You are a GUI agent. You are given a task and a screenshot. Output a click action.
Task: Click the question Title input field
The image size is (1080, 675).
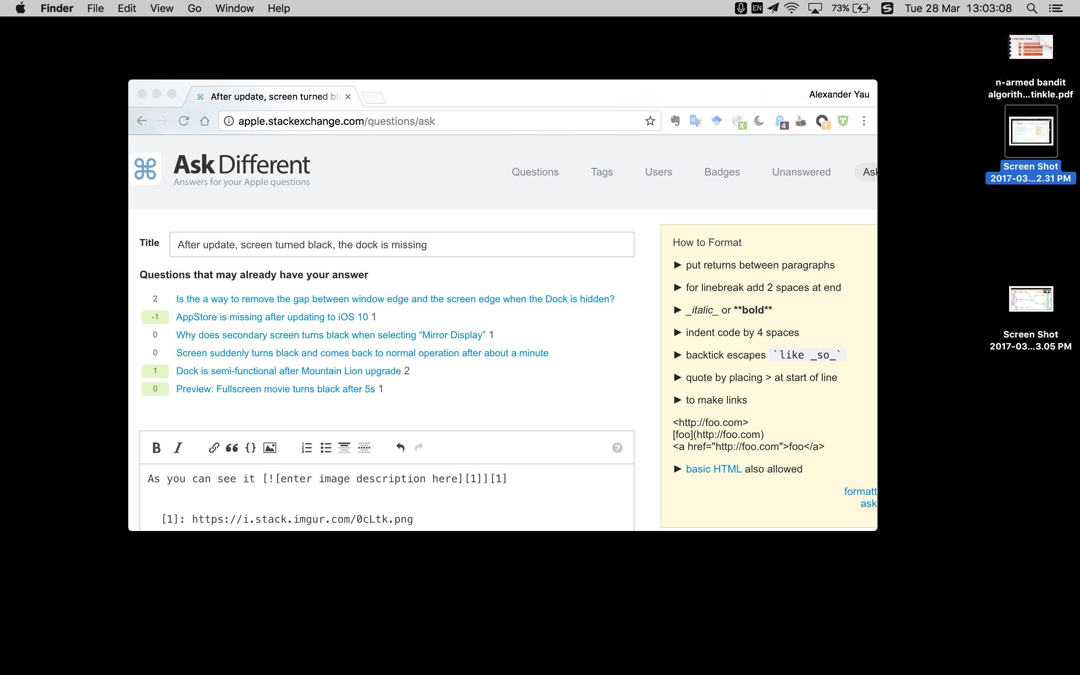402,244
